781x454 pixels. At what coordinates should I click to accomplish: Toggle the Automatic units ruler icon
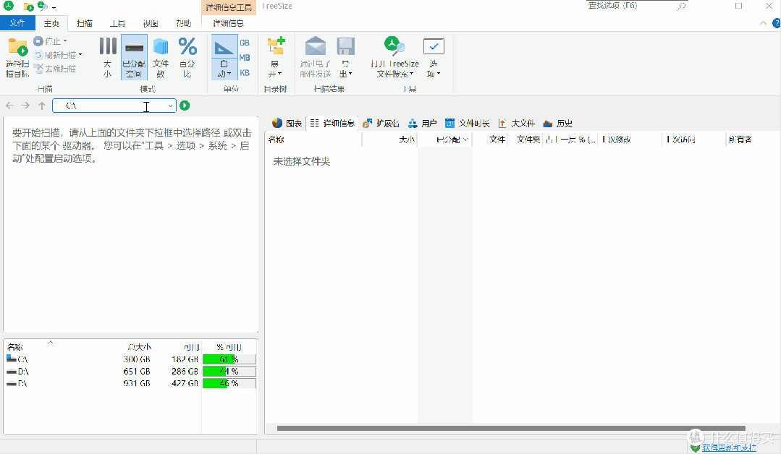coord(224,48)
